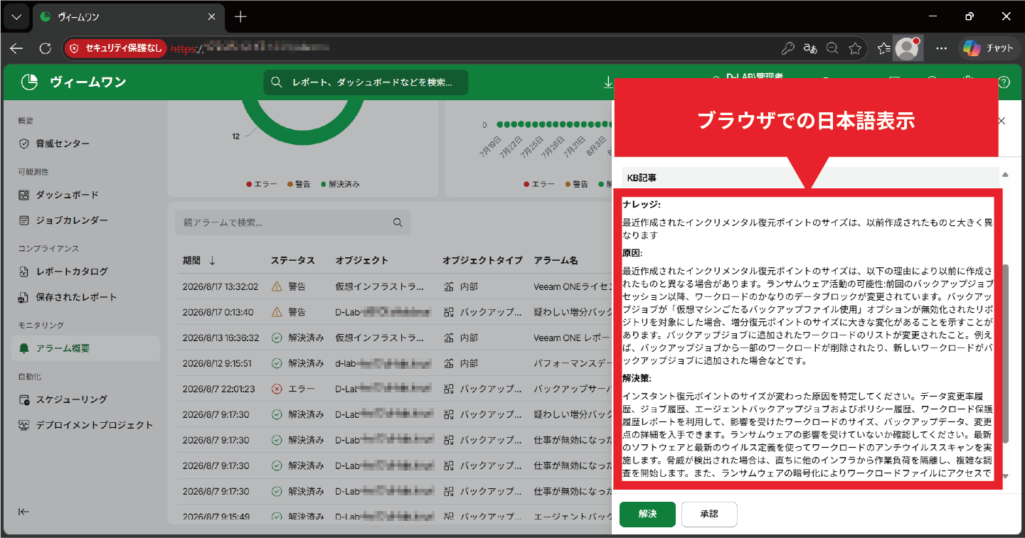
Task: Click the パフォーマンスデータ alarm name cell
Action: (573, 364)
